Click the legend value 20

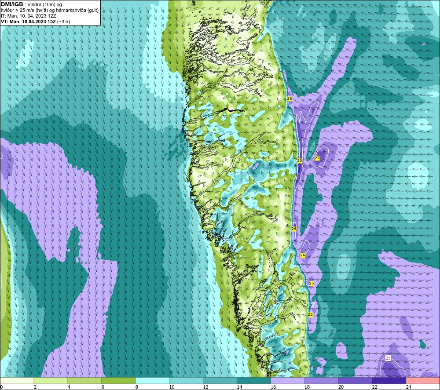click(x=341, y=387)
